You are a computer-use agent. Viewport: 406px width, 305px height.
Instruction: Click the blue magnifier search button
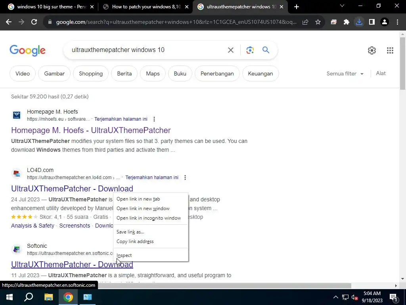266,50
